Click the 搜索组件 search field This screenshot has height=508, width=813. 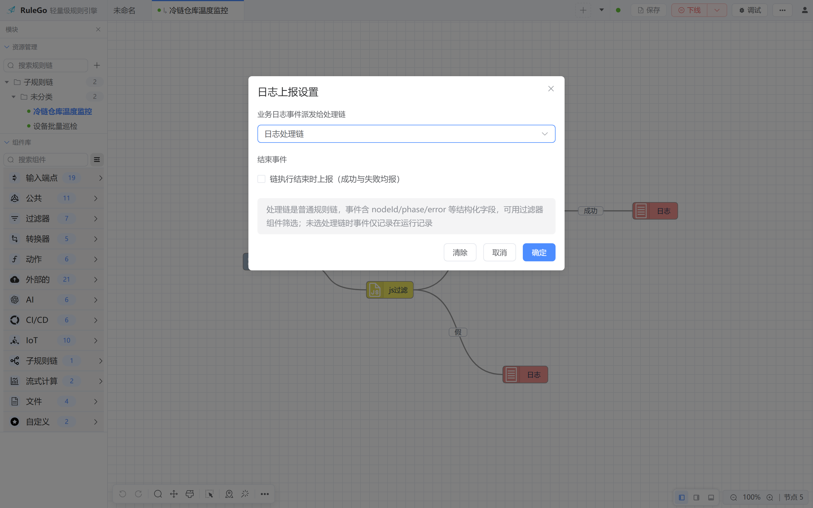[46, 159]
